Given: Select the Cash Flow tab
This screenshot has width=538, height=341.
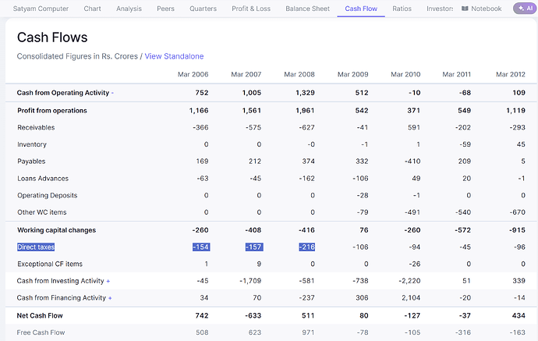Looking at the screenshot, I should coord(361,9).
